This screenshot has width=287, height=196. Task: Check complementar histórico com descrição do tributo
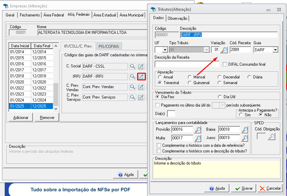coord(159,151)
